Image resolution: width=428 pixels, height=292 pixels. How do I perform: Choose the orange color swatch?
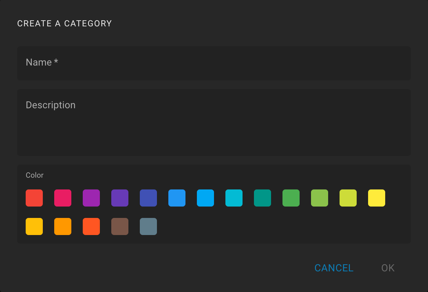(x=63, y=226)
